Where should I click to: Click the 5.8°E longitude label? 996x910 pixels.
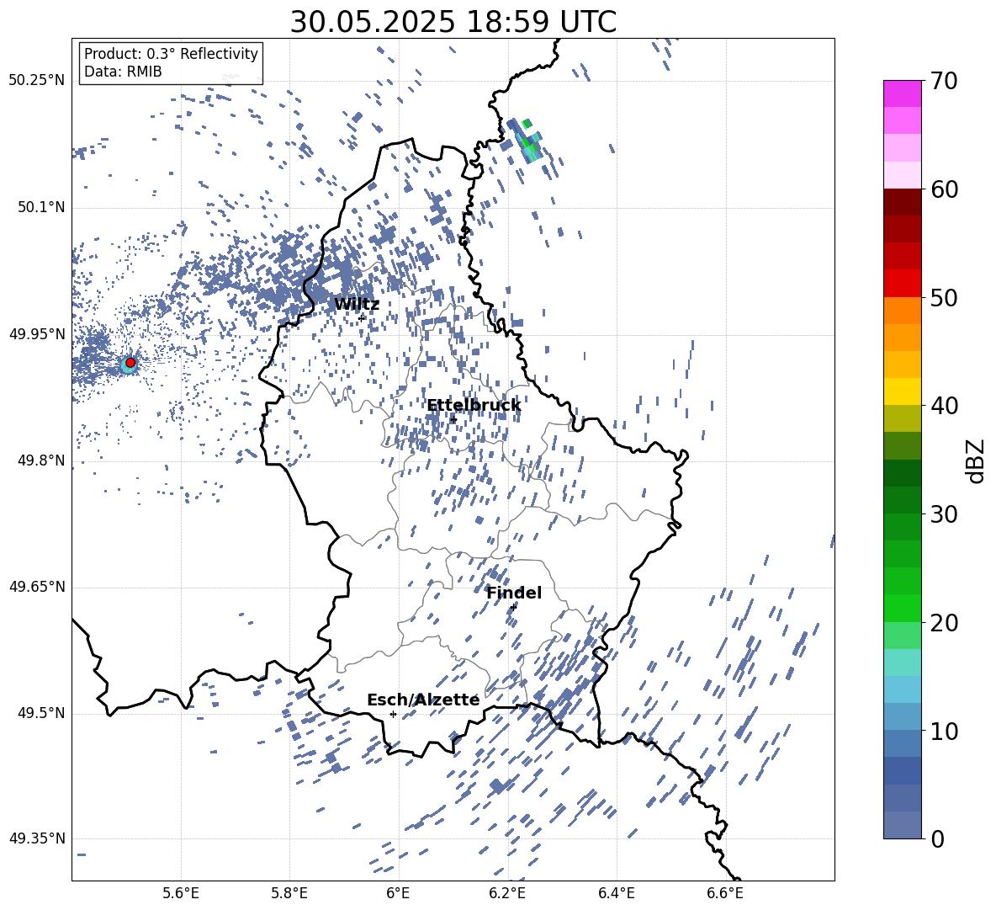coord(289,893)
